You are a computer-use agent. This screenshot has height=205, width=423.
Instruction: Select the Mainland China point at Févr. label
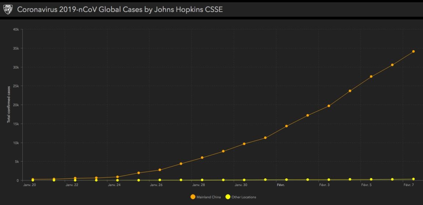click(x=286, y=126)
